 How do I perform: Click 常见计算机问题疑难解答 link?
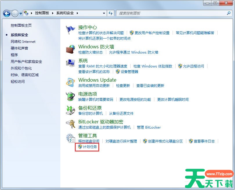click(195, 33)
